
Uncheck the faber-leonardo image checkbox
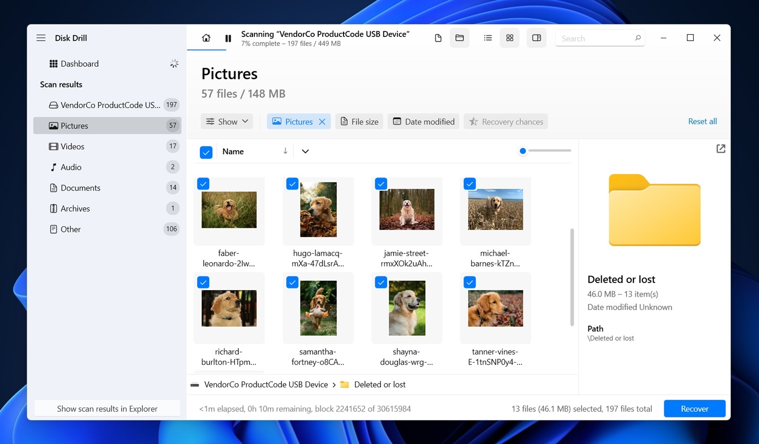pyautogui.click(x=203, y=184)
